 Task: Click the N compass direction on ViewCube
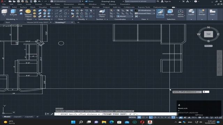[208, 27]
